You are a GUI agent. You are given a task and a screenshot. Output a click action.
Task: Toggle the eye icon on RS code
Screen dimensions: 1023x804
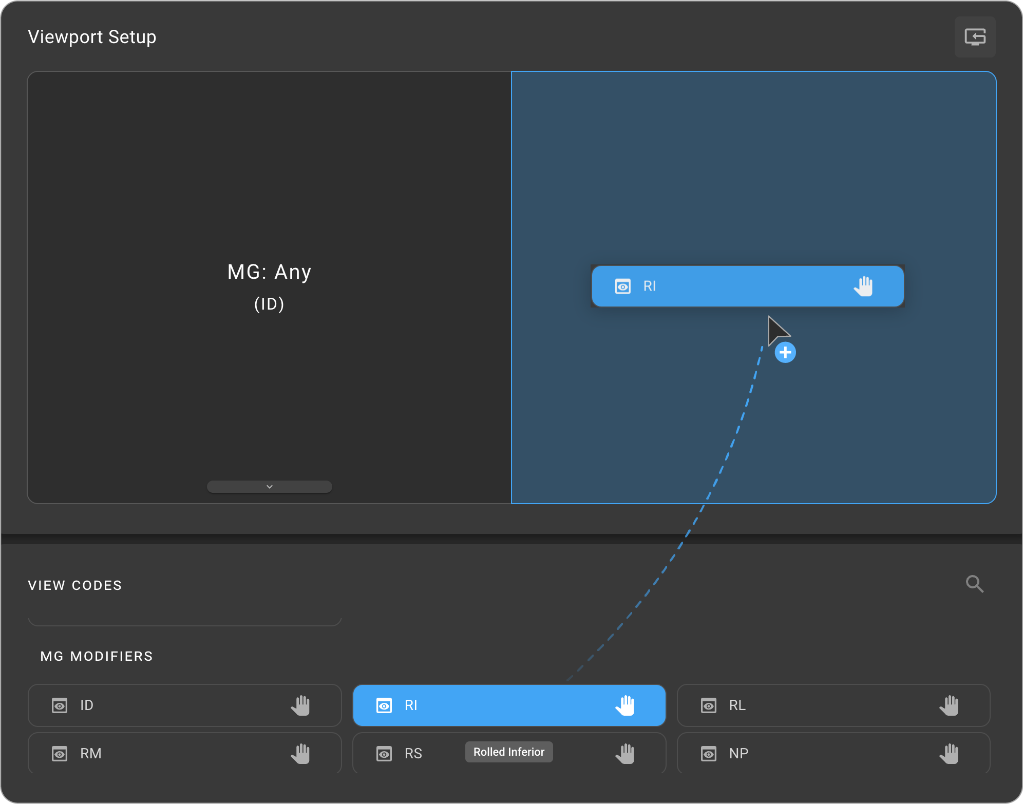pos(384,754)
